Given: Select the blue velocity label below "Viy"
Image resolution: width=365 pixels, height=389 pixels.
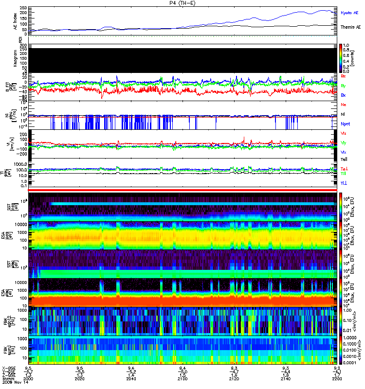Looking at the screenshot, I should coord(343,152).
